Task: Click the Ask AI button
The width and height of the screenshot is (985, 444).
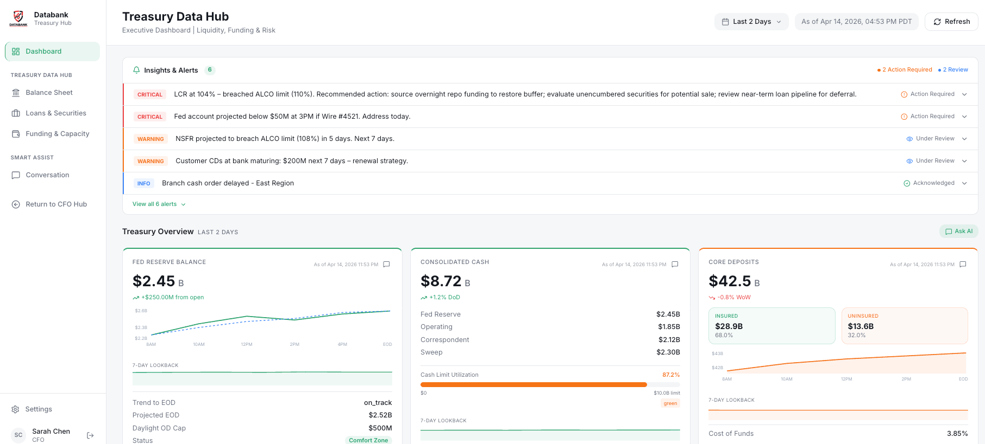Action: click(958, 231)
